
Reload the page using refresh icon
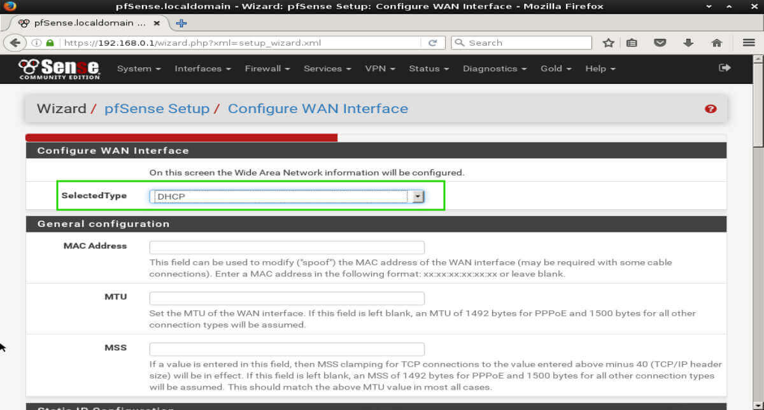point(432,43)
